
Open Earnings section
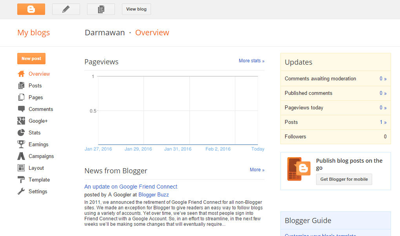38,144
